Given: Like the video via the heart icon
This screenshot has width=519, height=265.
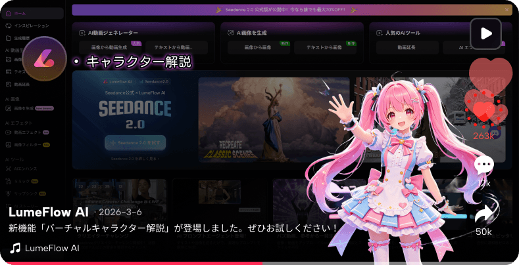Looking at the screenshot, I should (x=483, y=112).
